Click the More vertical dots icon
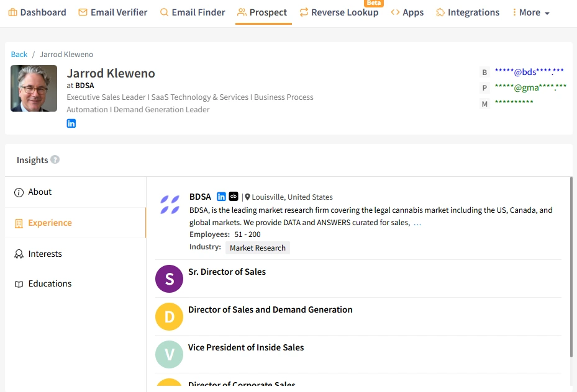The image size is (577, 392). pos(514,12)
